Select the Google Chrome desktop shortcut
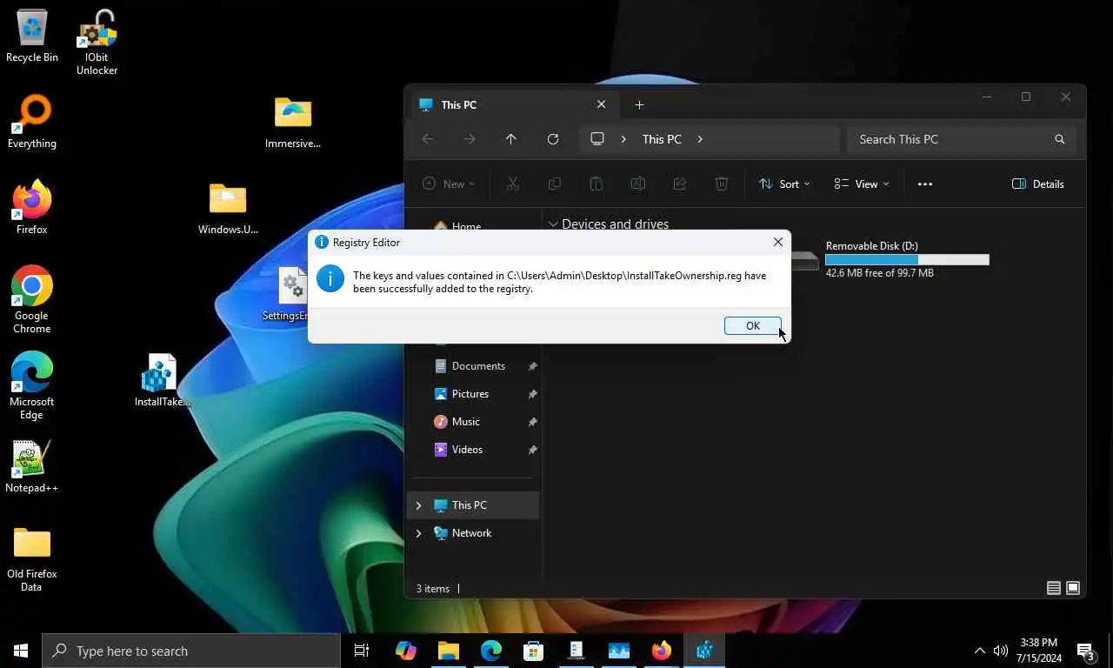The height and width of the screenshot is (668, 1113). [32, 299]
